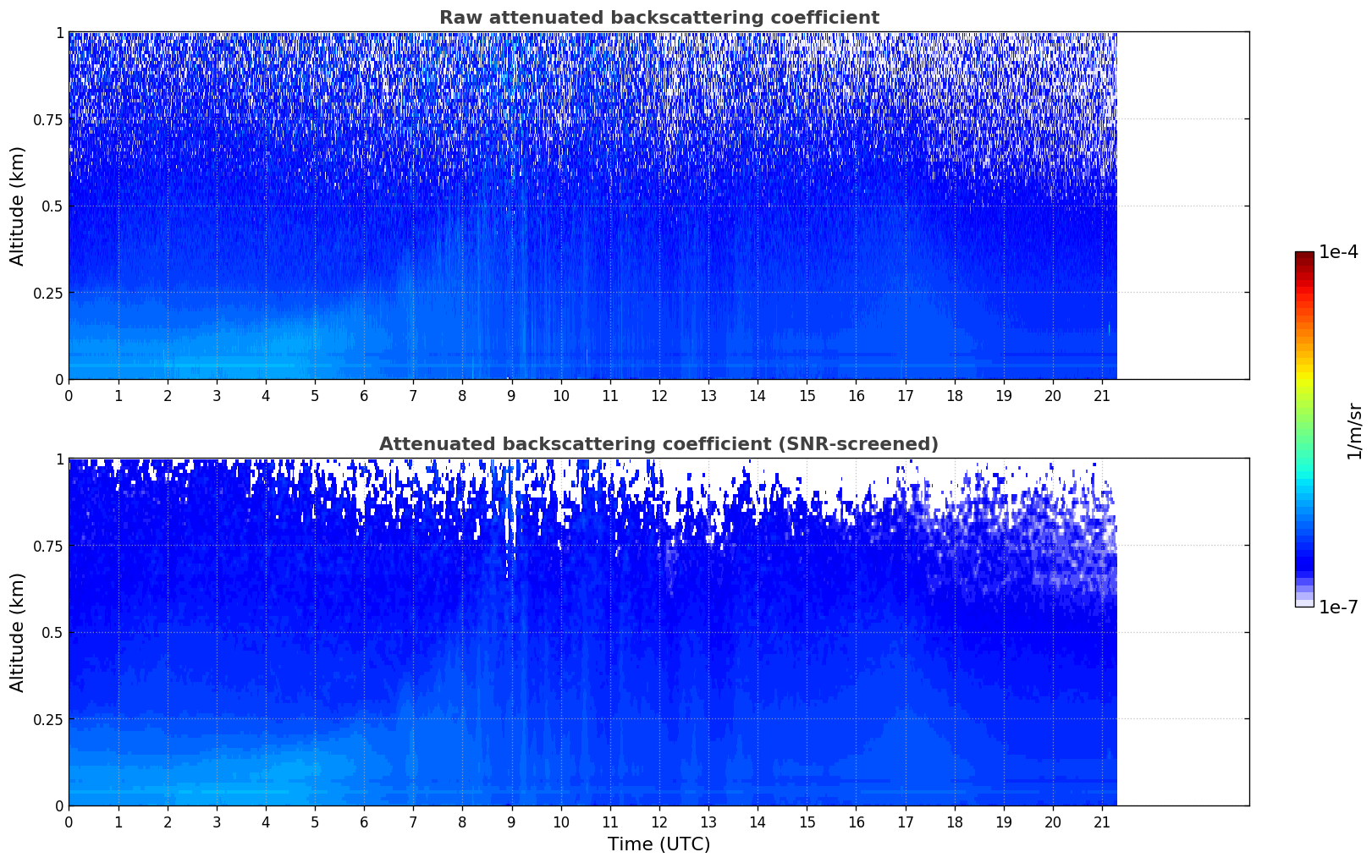1372x863 pixels.
Task: Click time tick 20 under the bottom plot
Action: pyautogui.click(x=1053, y=822)
